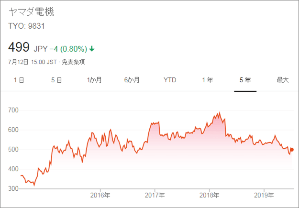Click the 2017年 axis label
Viewport: 299px width, 208px height.
(x=155, y=195)
